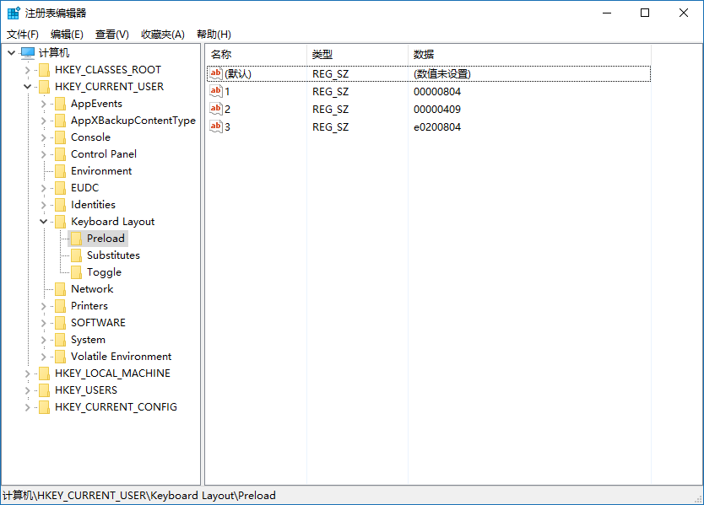Select the HKEY_CURRENT_CONFIG label
The image size is (704, 505).
click(x=116, y=407)
